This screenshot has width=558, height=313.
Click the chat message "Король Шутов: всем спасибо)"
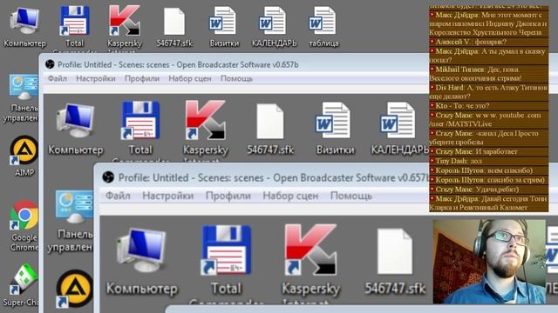[x=488, y=170]
